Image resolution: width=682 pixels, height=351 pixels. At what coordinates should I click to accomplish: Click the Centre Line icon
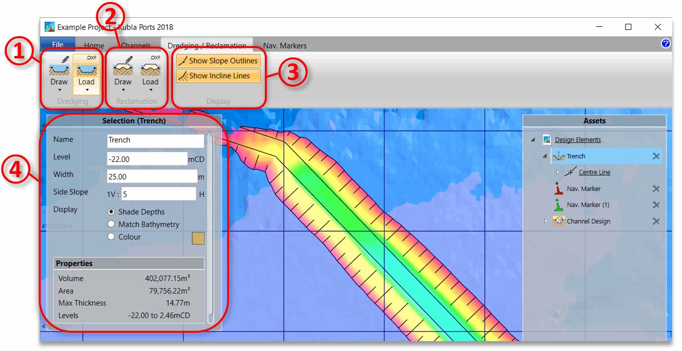pyautogui.click(x=570, y=172)
